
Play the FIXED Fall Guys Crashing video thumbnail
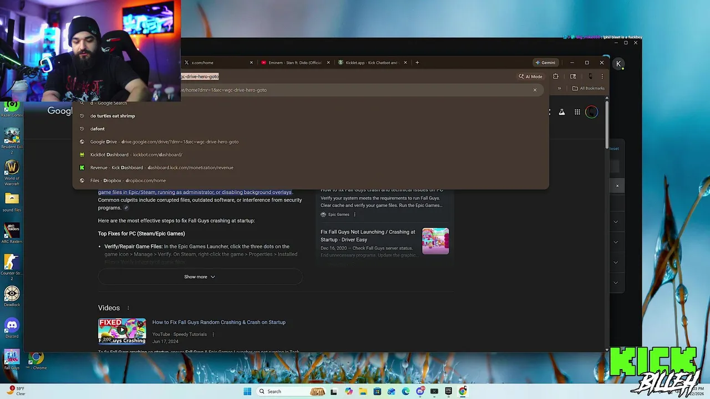(x=122, y=331)
